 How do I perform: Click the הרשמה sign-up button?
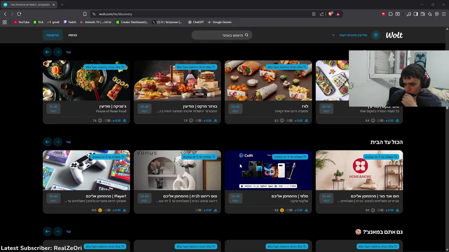pyautogui.click(x=53, y=35)
